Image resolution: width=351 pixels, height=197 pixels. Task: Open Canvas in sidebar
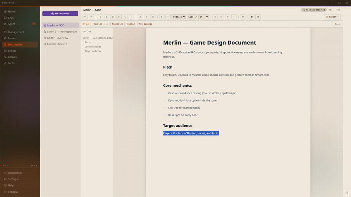(x=20, y=57)
